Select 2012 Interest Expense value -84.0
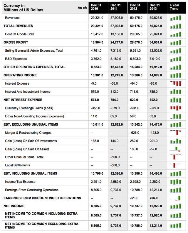 click(134, 83)
